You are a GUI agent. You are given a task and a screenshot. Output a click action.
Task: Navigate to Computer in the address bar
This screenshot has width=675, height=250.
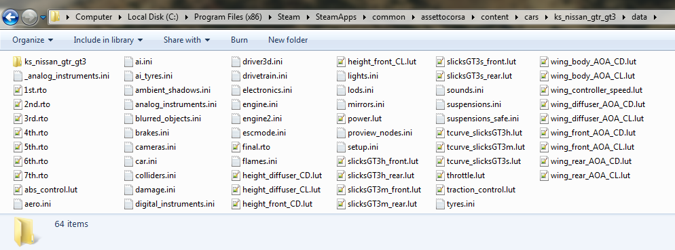tap(94, 17)
